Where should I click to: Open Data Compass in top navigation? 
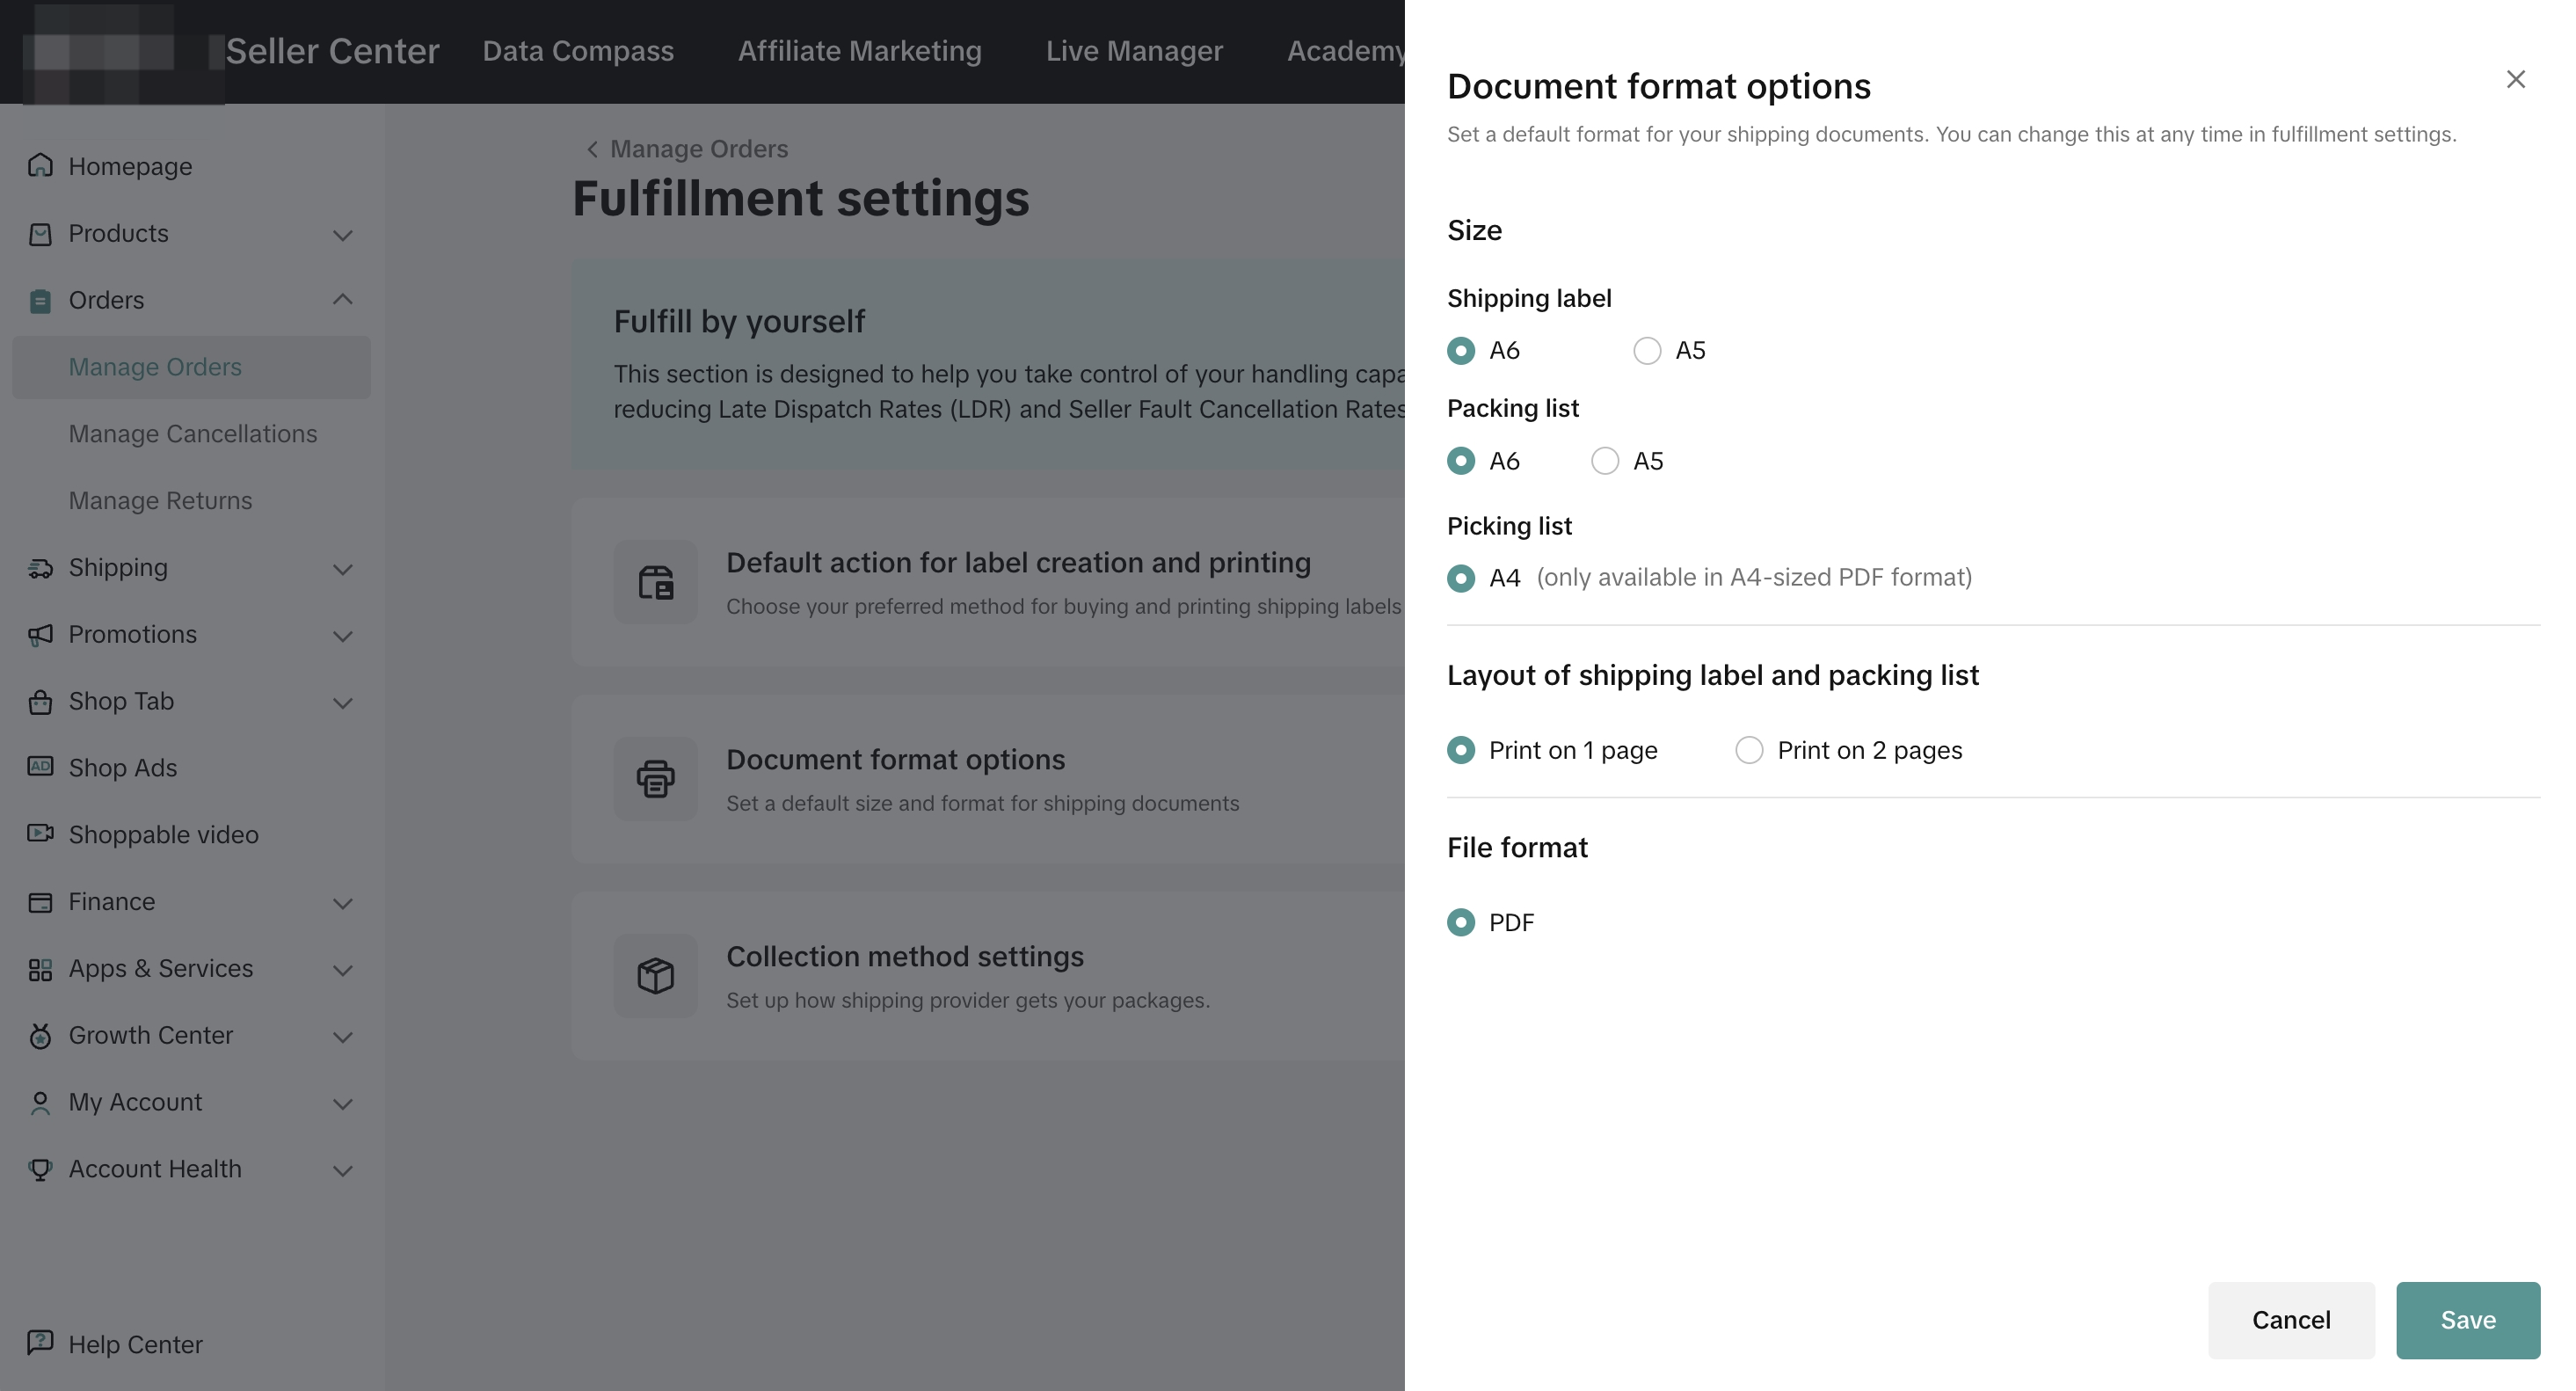tap(578, 51)
